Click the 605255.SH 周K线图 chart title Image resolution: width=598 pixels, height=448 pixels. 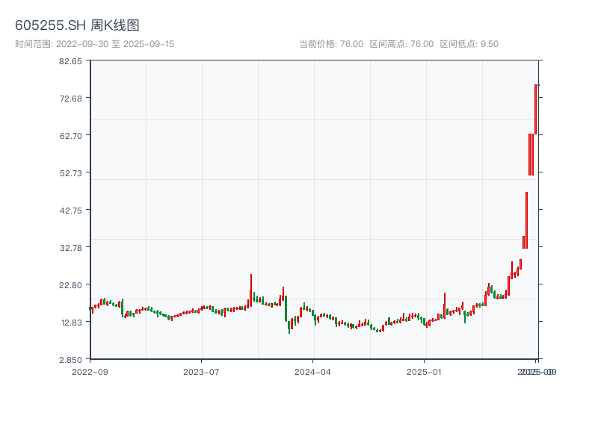tap(77, 25)
